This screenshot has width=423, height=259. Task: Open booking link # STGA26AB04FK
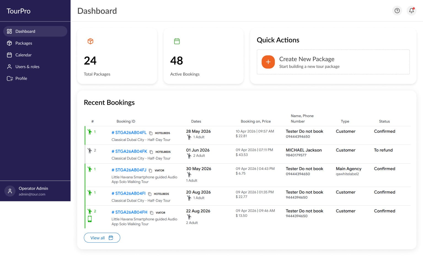point(129,151)
